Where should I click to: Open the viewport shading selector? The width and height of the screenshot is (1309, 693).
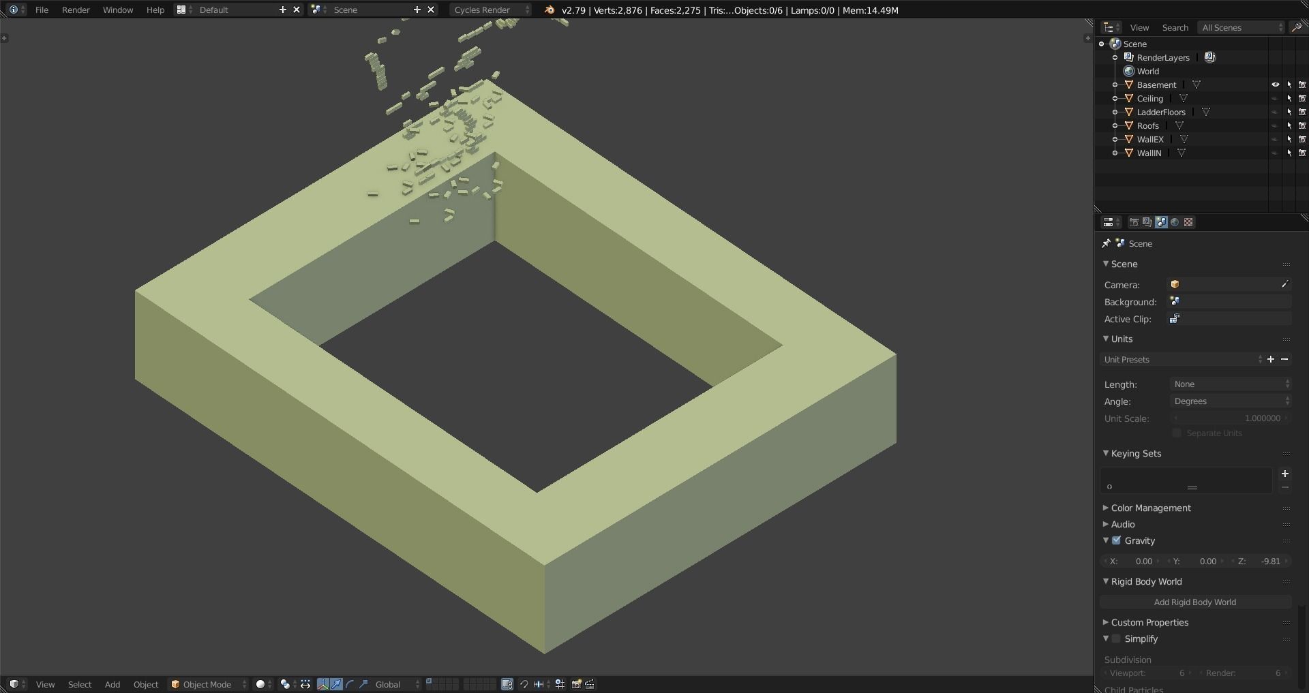[x=264, y=684]
